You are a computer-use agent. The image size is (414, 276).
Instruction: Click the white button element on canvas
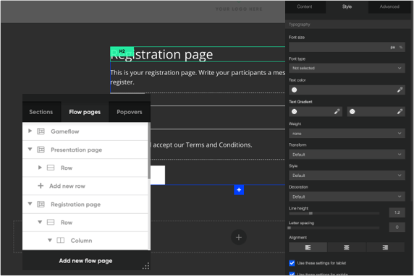coord(158,175)
